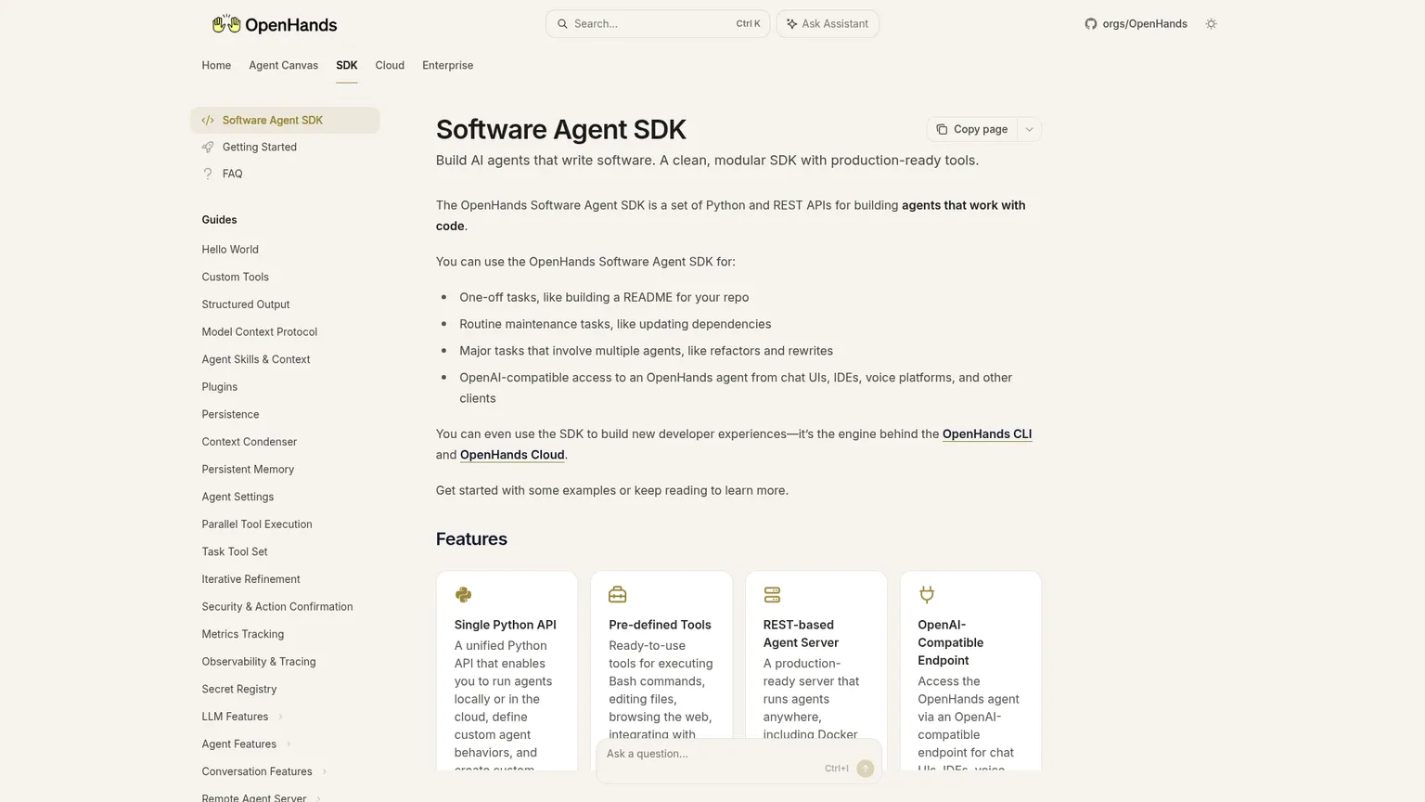Open the Home tab
The width and height of the screenshot is (1425, 802).
click(x=216, y=65)
